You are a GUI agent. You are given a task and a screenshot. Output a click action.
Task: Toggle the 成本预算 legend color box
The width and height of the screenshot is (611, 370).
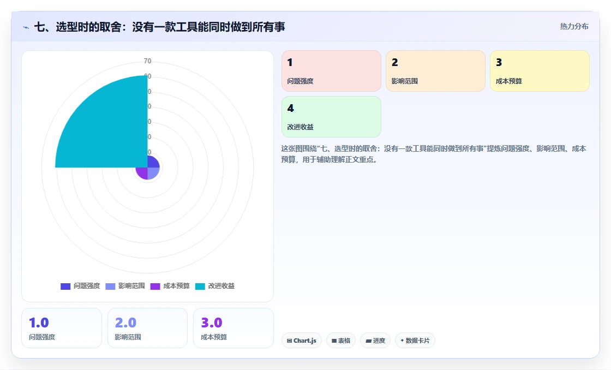[155, 286]
